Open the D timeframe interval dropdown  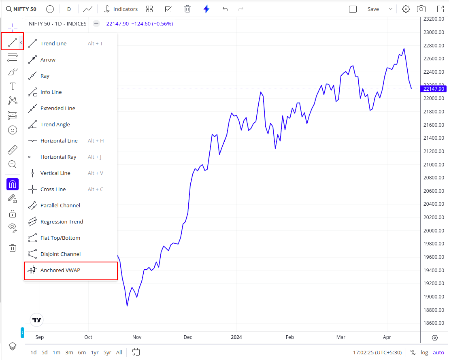69,9
